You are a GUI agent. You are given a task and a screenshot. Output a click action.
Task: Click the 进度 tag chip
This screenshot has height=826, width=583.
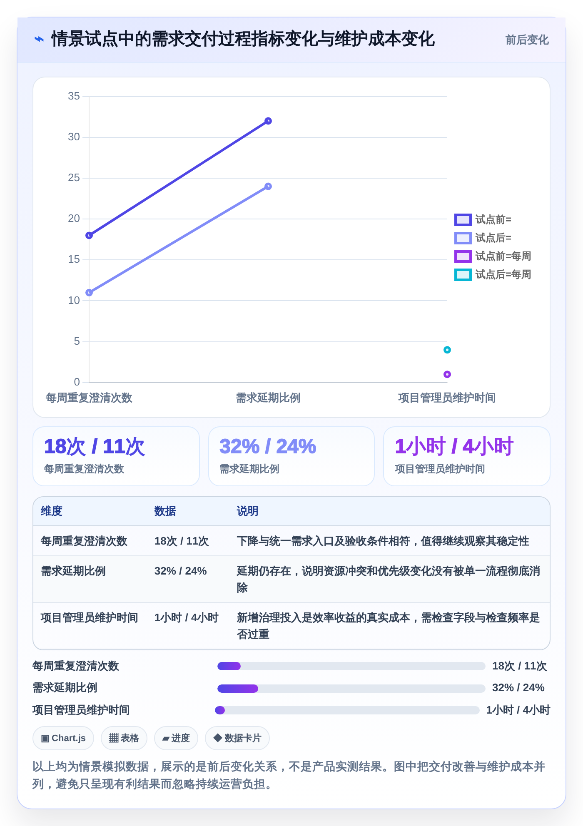(176, 738)
